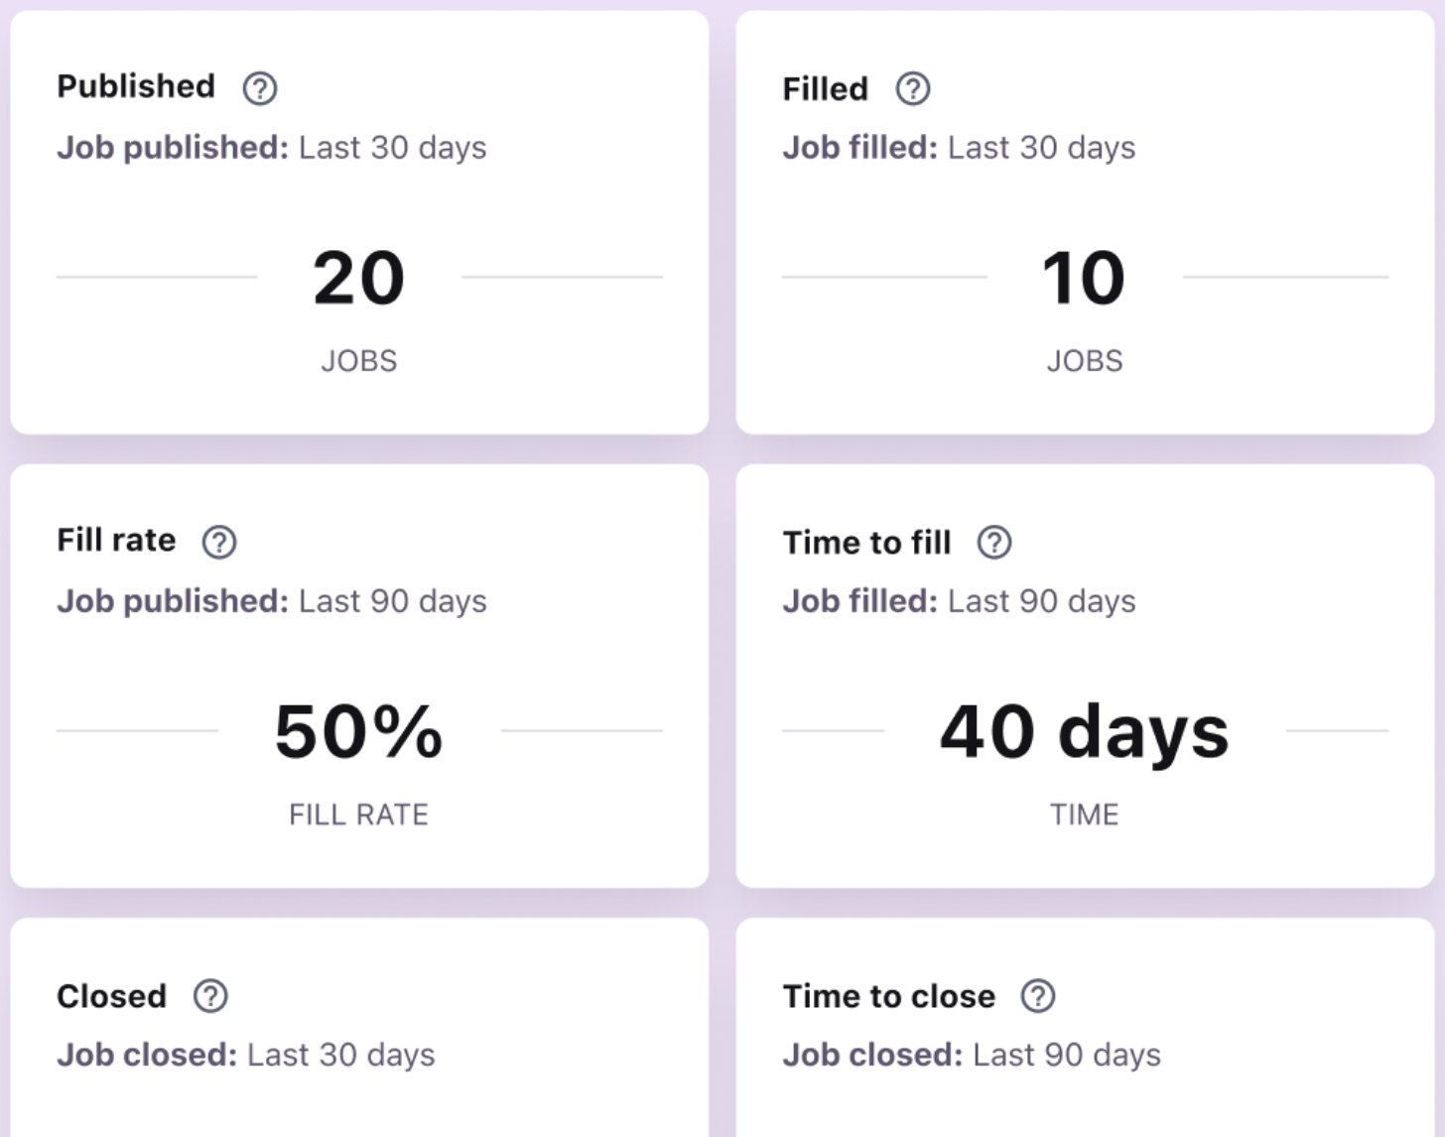Click the Closed card title
Screen dimensions: 1445x1137
click(x=111, y=996)
